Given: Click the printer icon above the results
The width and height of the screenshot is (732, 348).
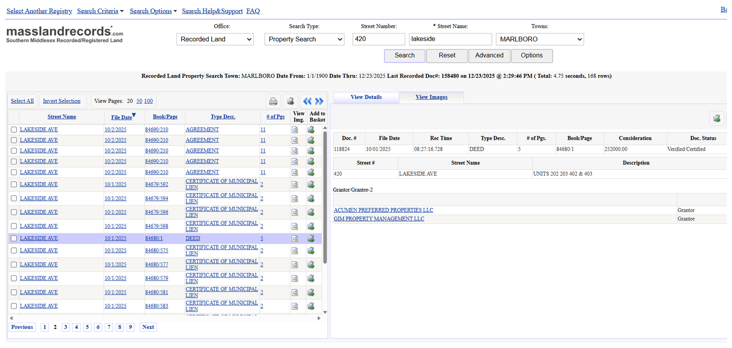Looking at the screenshot, I should tap(273, 101).
